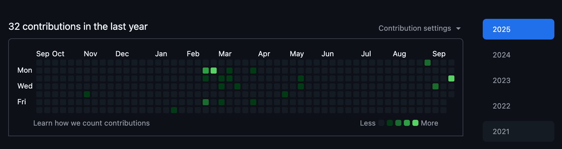Image resolution: width=562 pixels, height=149 pixels.
Task: Click the brightest green cell in Monday row
Action: pyautogui.click(x=214, y=71)
